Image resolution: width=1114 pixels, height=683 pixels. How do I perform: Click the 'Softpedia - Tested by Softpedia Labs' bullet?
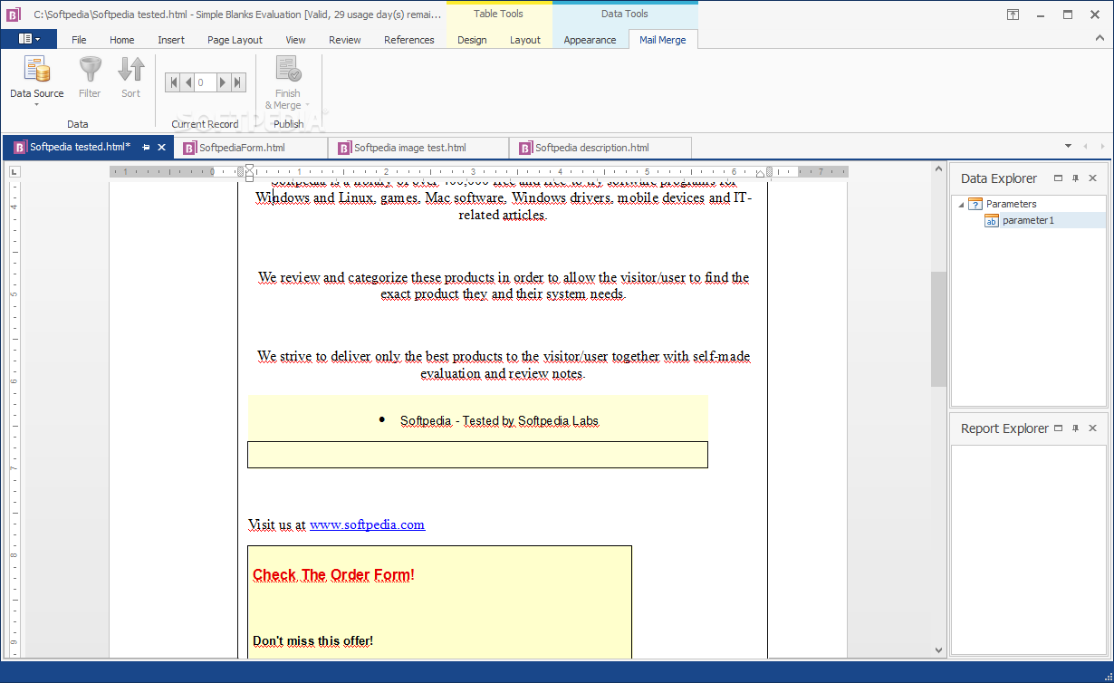499,420
